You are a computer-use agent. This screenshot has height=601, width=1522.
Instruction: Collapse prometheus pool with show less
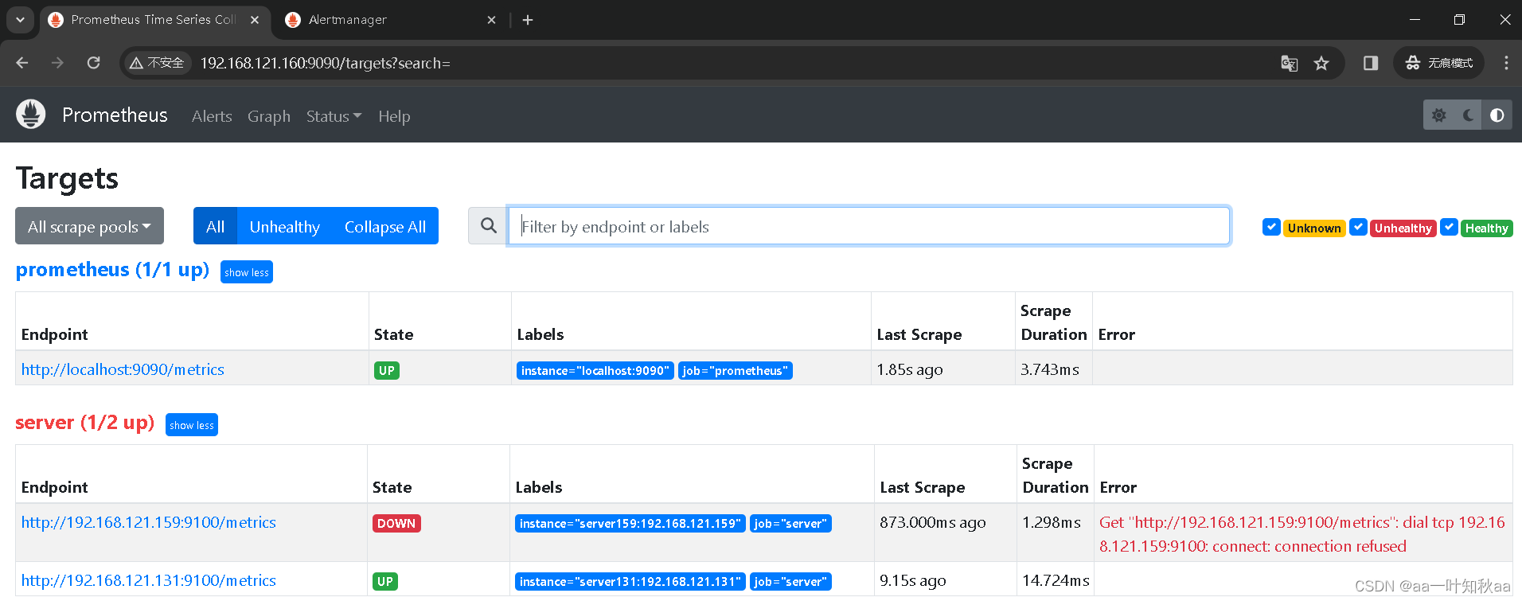pyautogui.click(x=247, y=272)
